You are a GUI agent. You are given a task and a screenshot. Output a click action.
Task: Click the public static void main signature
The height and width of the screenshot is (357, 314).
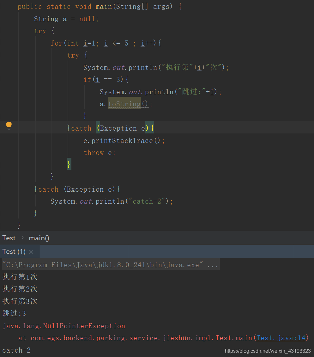[100, 6]
